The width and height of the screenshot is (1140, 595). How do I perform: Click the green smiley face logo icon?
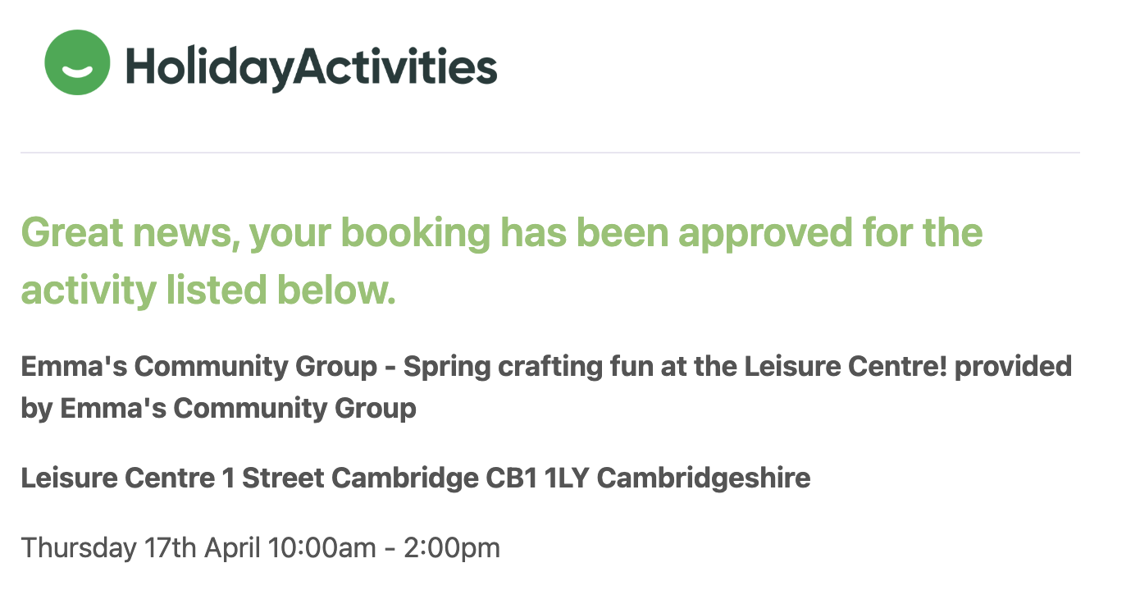pos(77,62)
